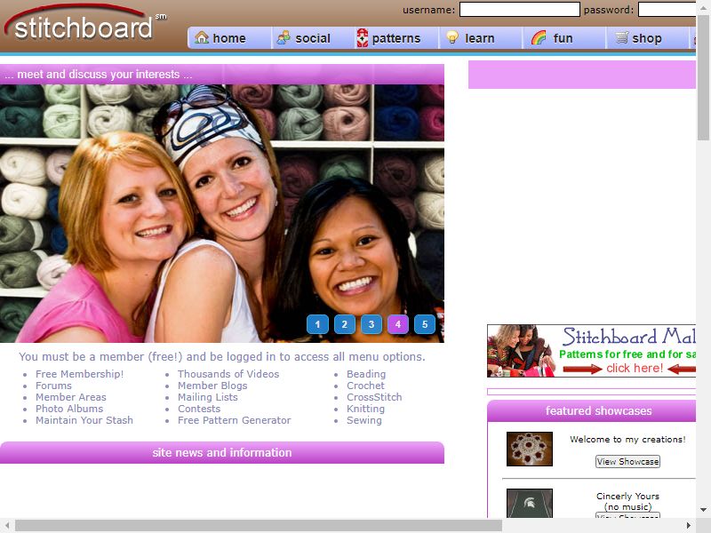Go to Member Areas

pos(71,397)
